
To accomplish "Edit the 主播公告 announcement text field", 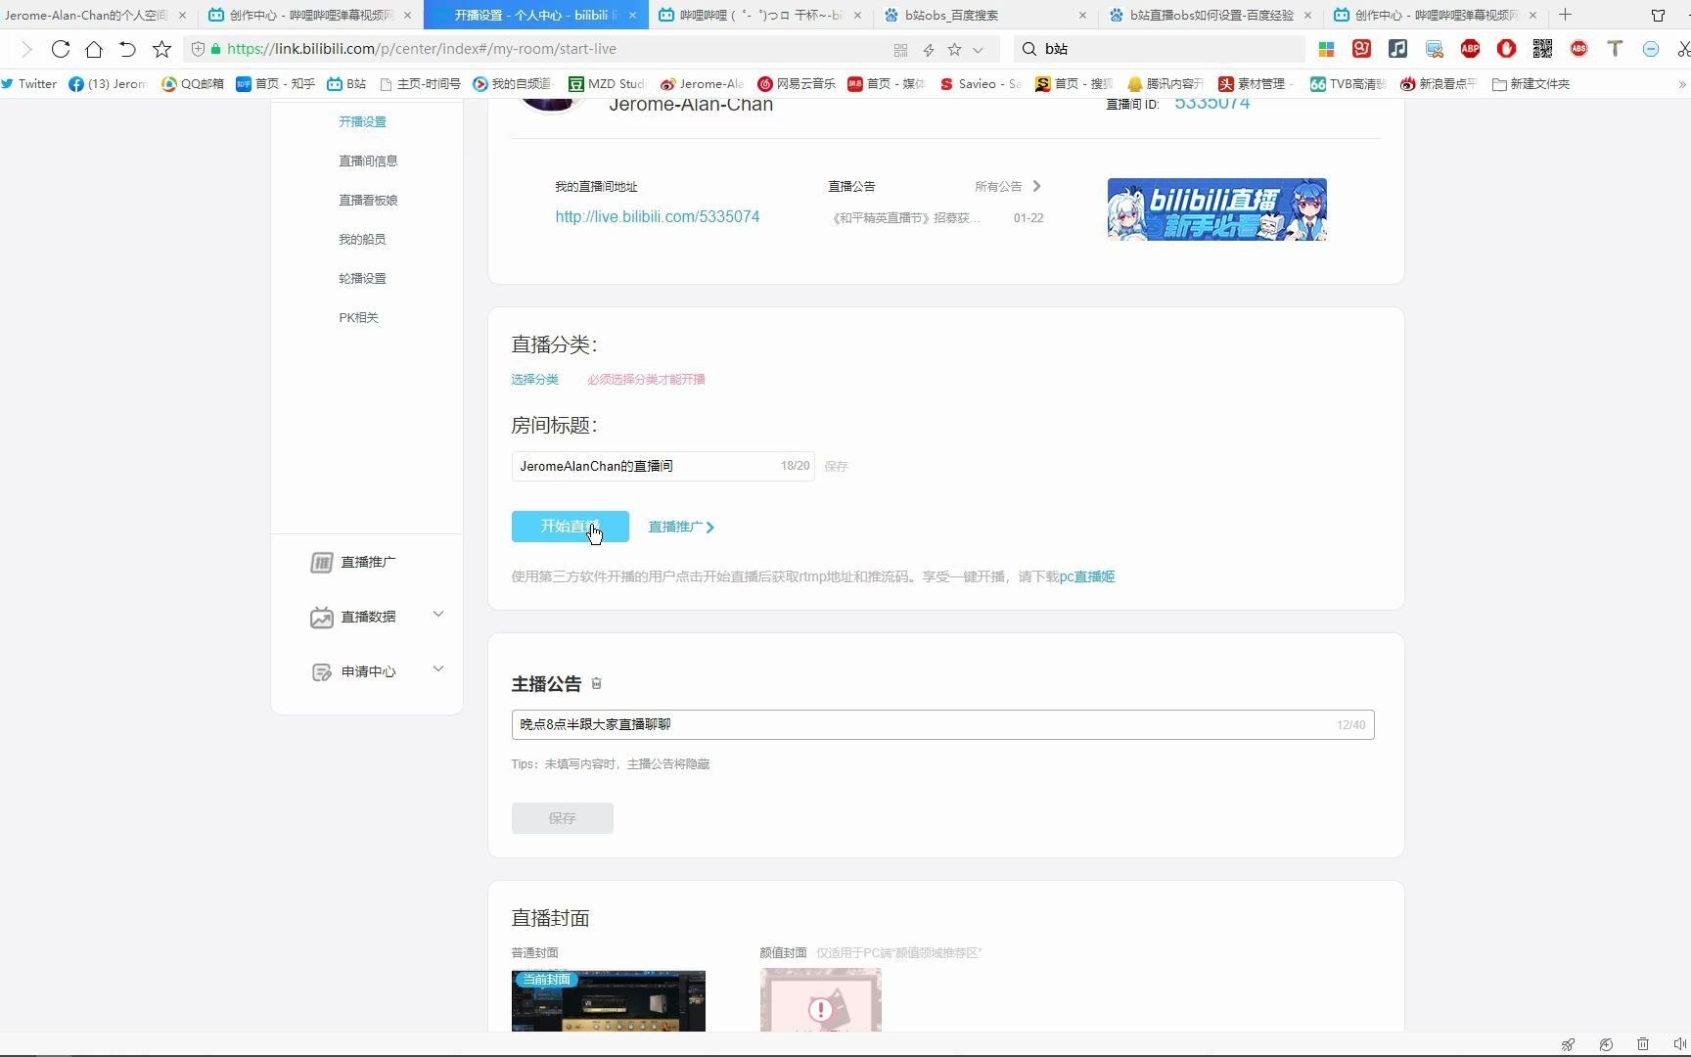I will coord(942,725).
